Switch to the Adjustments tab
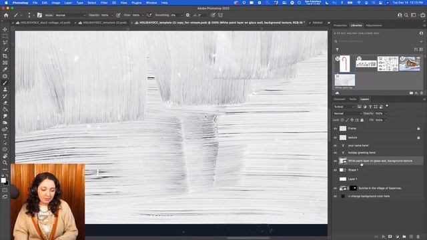 pyautogui.click(x=374, y=25)
